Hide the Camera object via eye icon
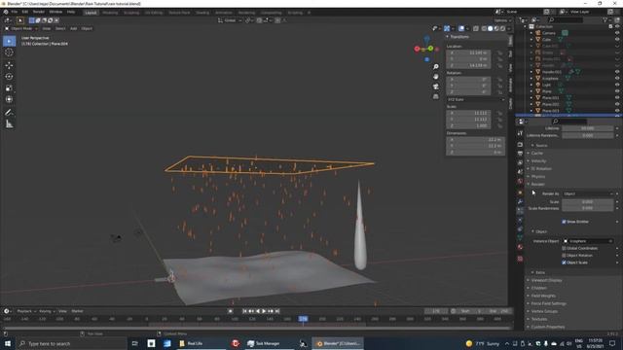The width and height of the screenshot is (623, 350). (x=617, y=33)
